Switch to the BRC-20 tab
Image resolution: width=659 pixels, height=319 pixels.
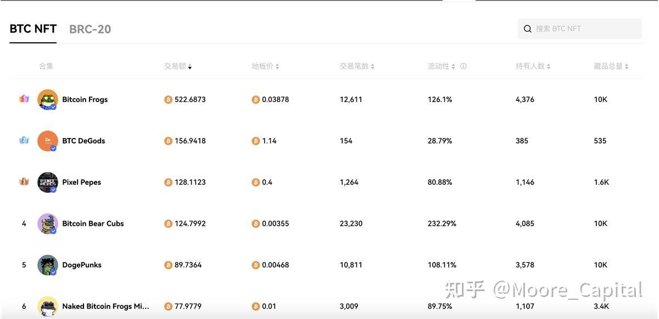90,30
